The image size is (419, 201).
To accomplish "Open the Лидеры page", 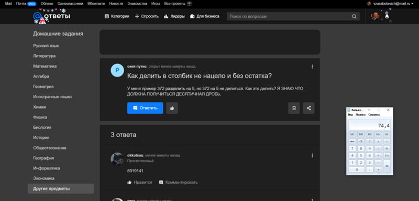I will tap(174, 16).
